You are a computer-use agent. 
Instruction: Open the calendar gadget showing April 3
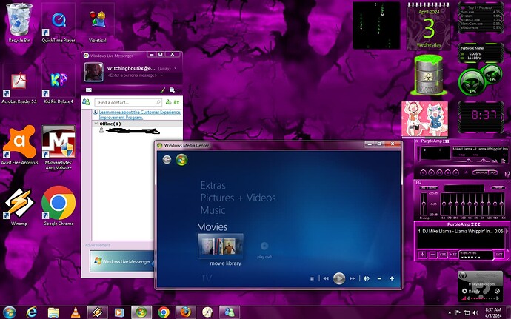(x=429, y=26)
